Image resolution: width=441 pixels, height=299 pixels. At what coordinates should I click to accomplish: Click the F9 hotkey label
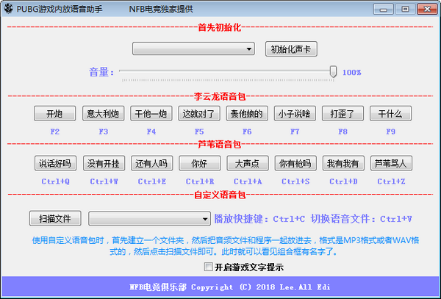tap(391, 132)
